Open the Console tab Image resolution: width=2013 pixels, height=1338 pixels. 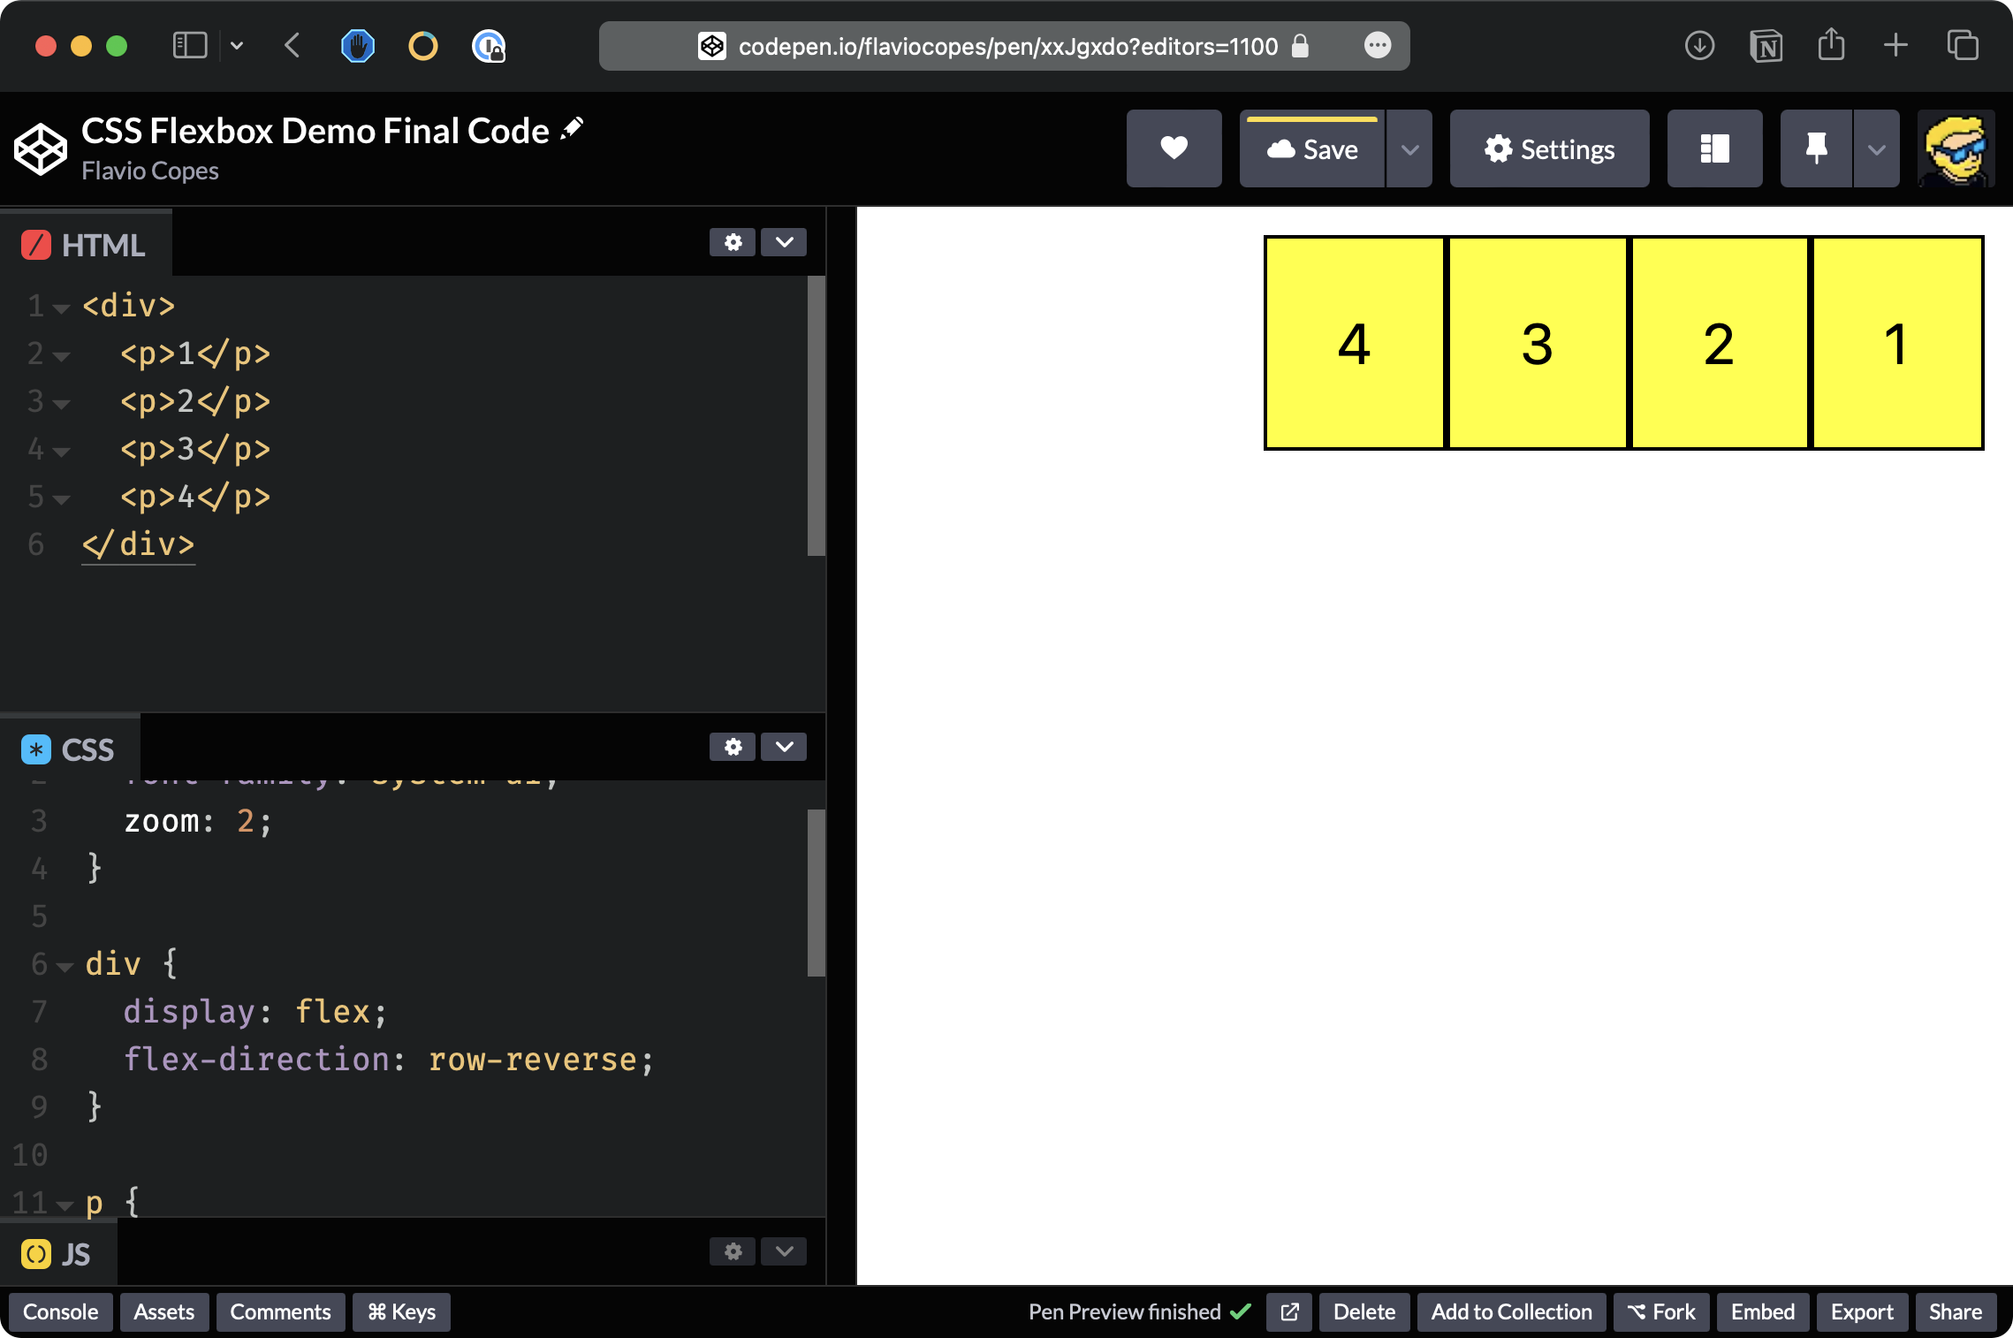tap(60, 1311)
